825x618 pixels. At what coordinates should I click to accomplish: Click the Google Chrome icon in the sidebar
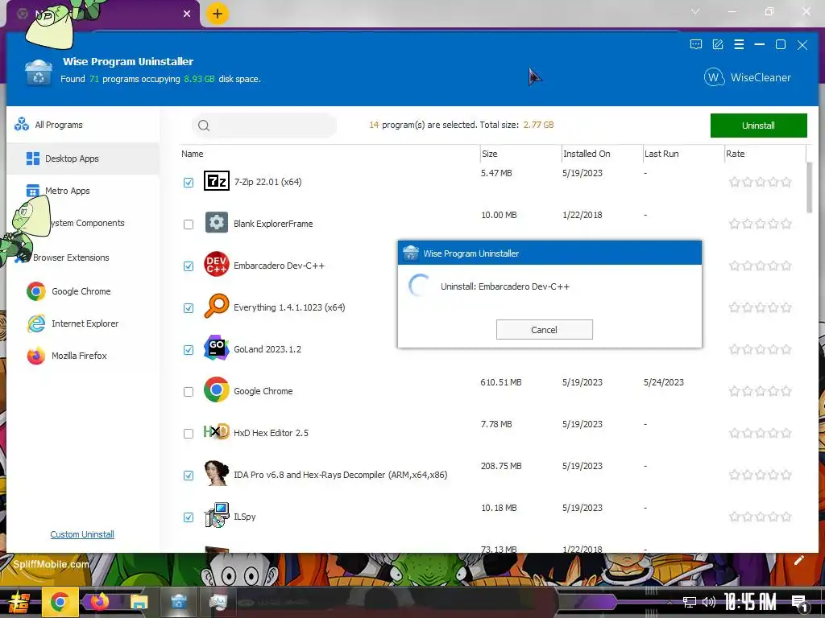click(x=36, y=291)
